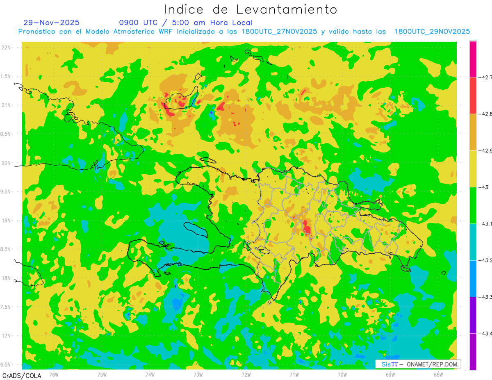This screenshot has width=492, height=380.
Task: Select the cyan swatch in the color legend
Action: [x=473, y=242]
